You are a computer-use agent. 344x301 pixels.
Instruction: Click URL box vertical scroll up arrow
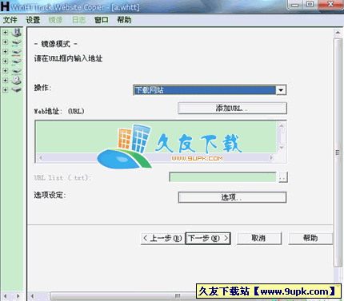click(282, 126)
